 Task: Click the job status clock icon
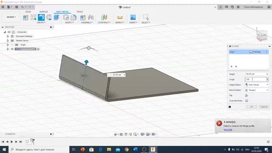238,7
